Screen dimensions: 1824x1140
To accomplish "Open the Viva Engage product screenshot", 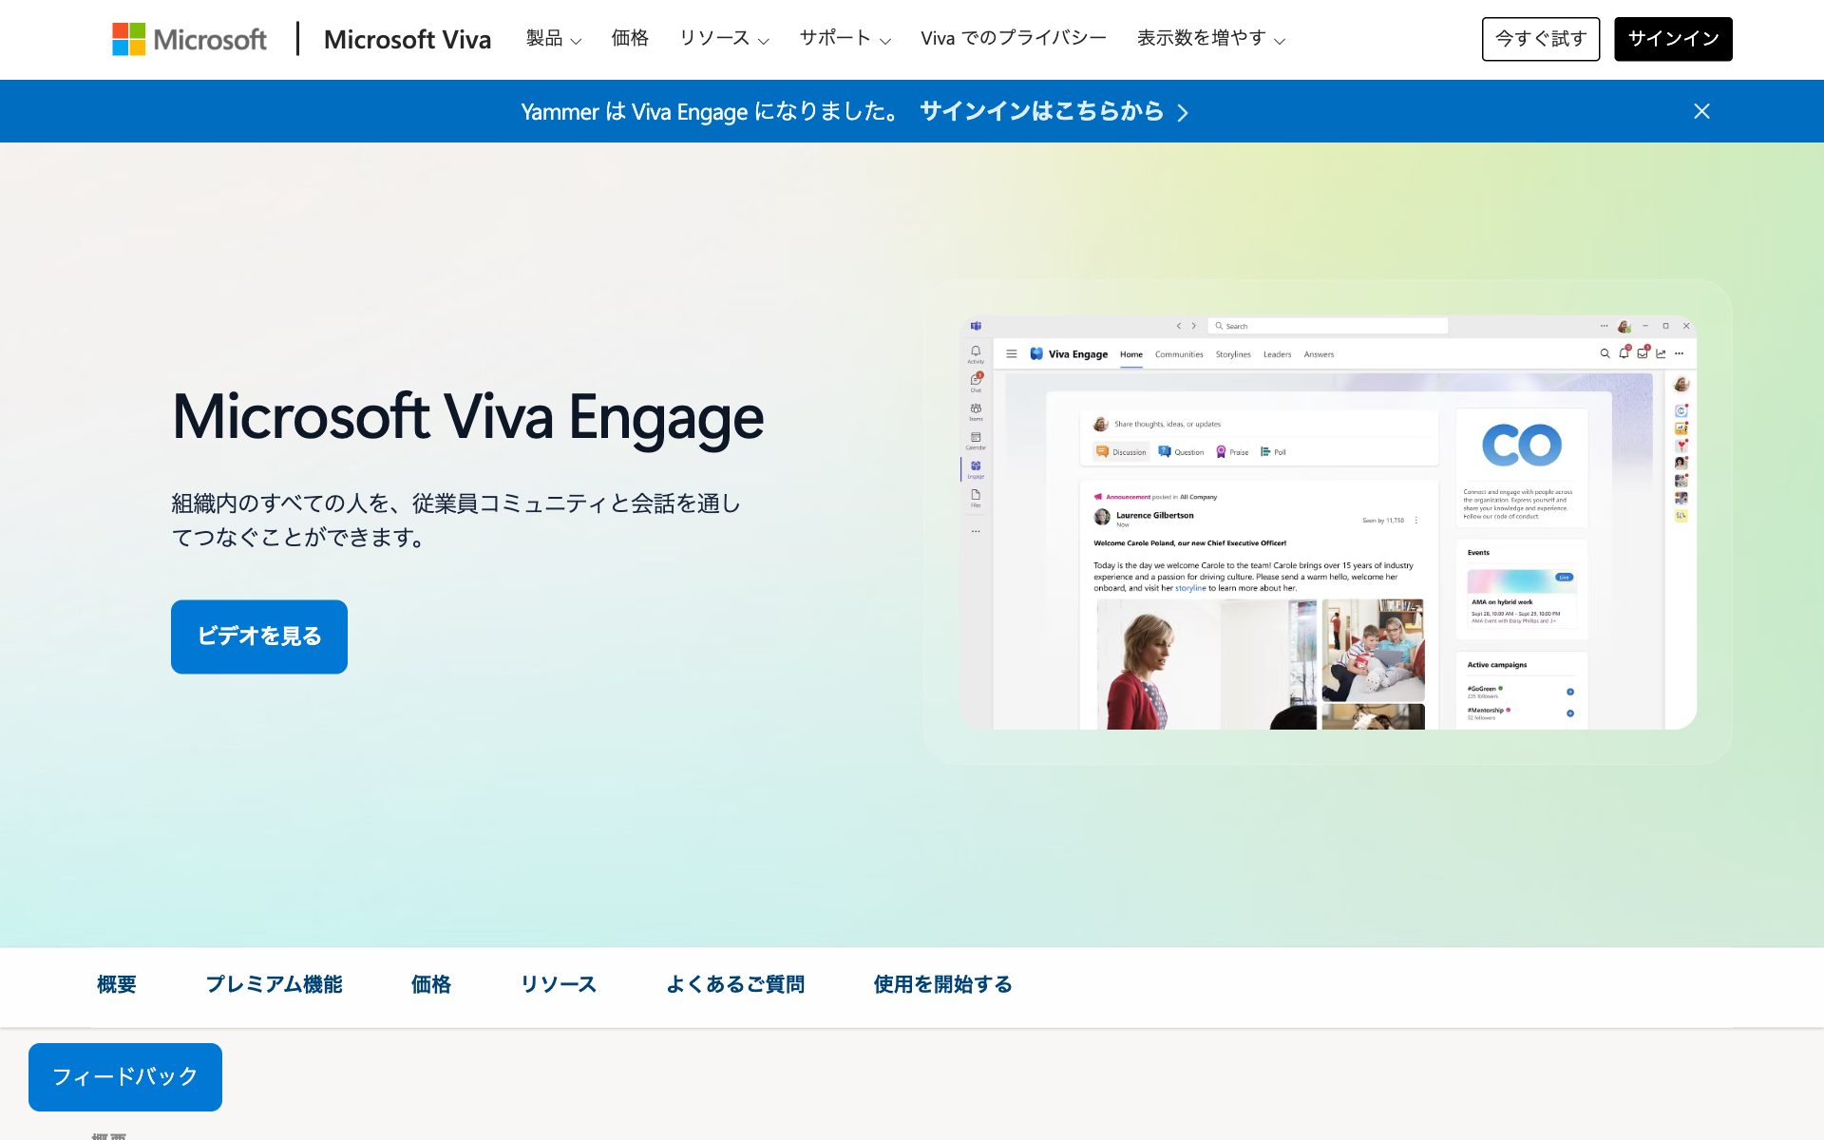I will [1327, 522].
